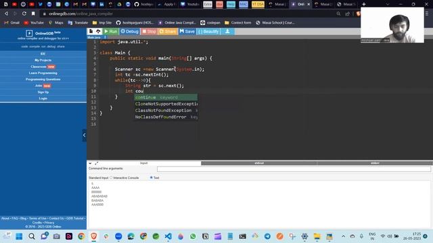Screen dimensions: 433x243
Task: Open Telegram from taskbar
Action: [x=267, y=236]
